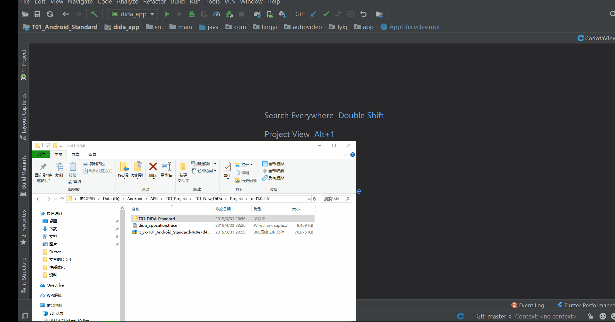Image resolution: width=615 pixels, height=322 pixels.
Task: Open the Layout Captures side panel
Action: (23, 117)
